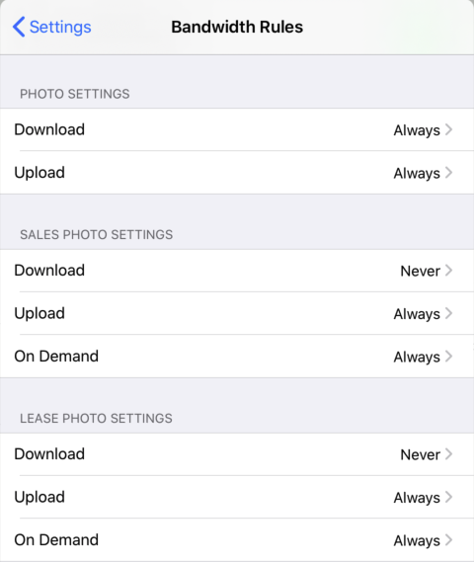Click chevron next to Photo Upload Always

[448, 173]
